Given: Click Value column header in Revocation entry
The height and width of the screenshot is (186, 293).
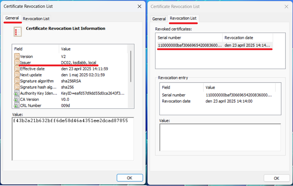Looking at the screenshot, I should (x=239, y=88).
